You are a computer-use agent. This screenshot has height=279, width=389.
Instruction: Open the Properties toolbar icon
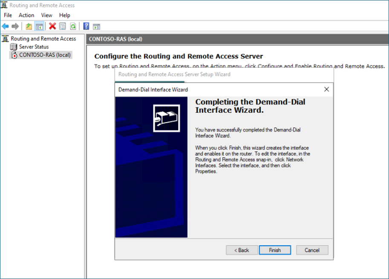(x=63, y=26)
